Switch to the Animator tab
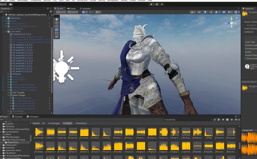 pyautogui.click(x=85, y=9)
